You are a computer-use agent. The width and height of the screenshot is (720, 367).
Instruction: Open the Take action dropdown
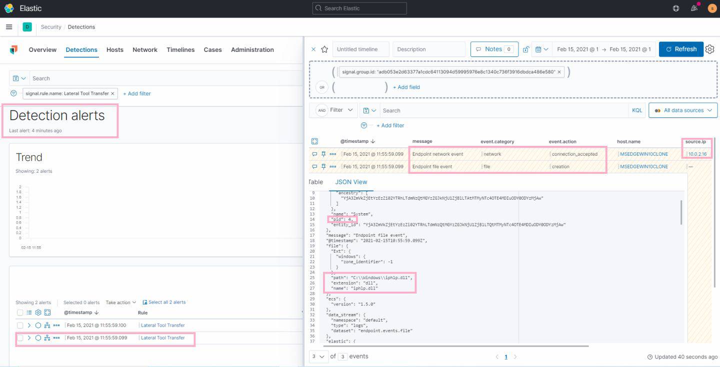(x=119, y=302)
